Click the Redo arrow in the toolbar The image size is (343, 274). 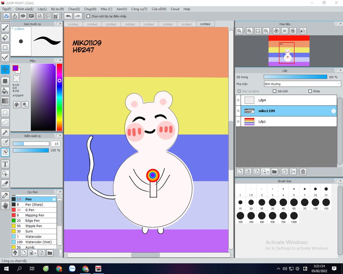[x=78, y=16]
